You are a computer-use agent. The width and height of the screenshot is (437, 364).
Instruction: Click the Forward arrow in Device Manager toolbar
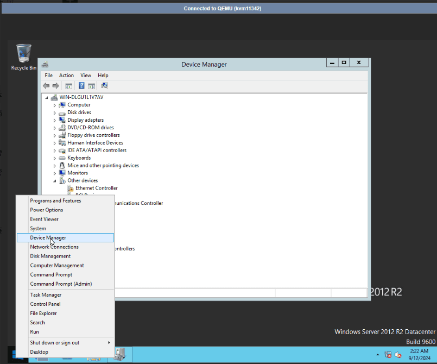click(x=56, y=86)
